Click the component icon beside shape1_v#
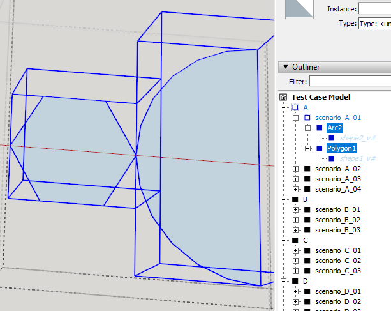This screenshot has width=391, height=311. coord(332,158)
